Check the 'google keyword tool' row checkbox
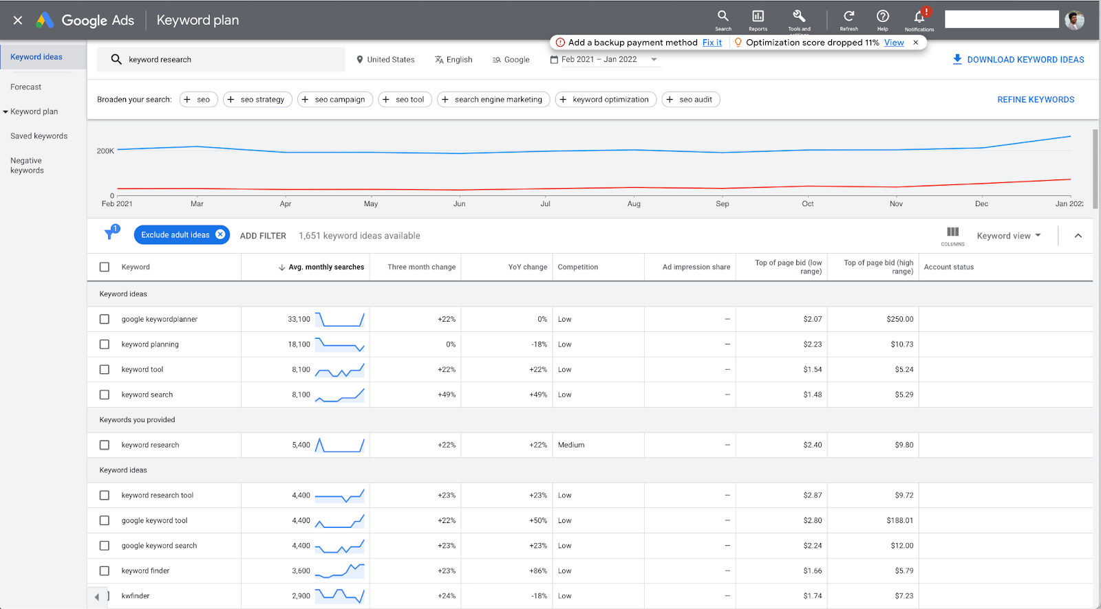Image resolution: width=1101 pixels, height=609 pixels. 105,521
